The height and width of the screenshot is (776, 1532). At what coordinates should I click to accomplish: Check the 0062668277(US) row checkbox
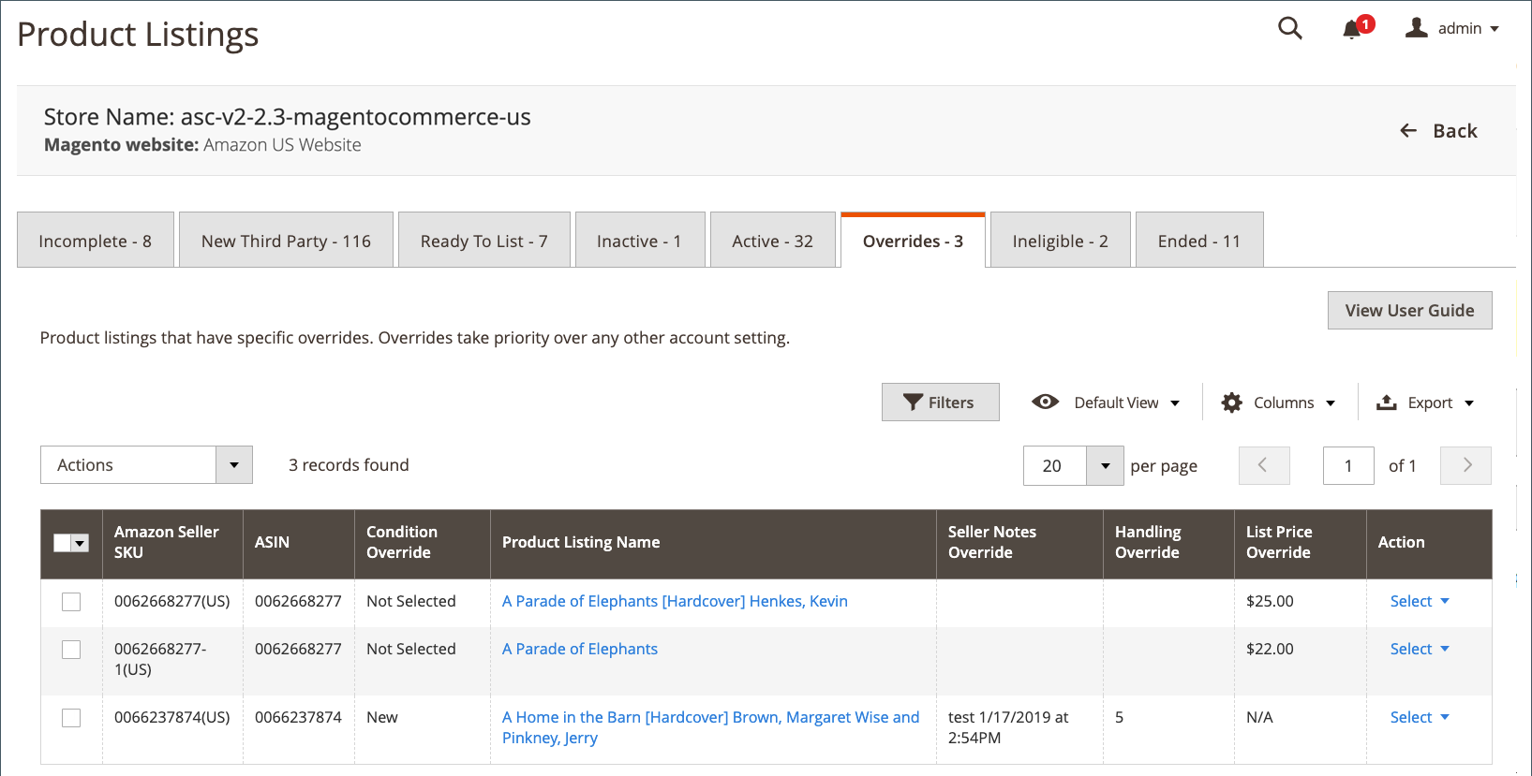(71, 602)
